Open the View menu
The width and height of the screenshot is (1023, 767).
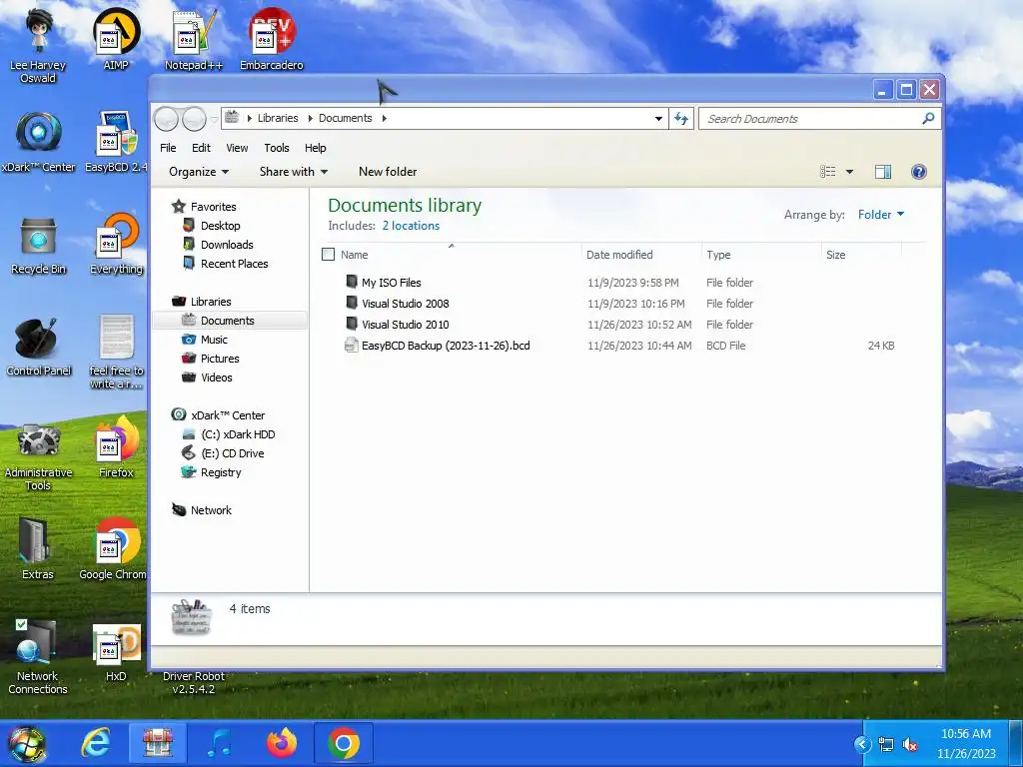pos(237,148)
